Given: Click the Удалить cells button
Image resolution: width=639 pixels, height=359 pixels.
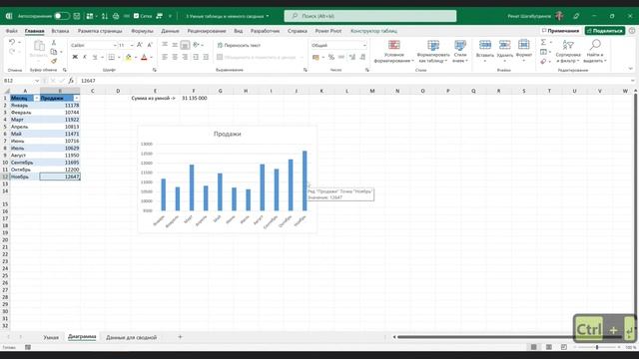Looking at the screenshot, I should (504, 51).
